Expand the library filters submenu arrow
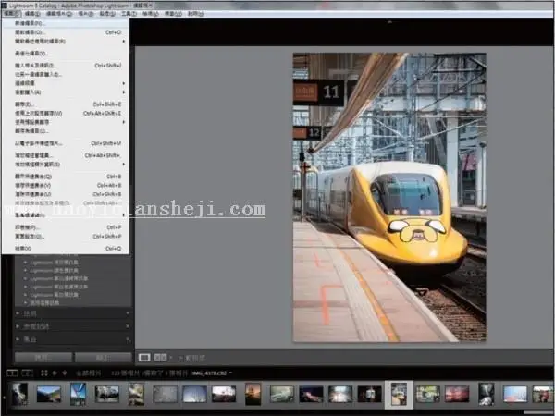Viewport: 555px width, 416px height. click(x=124, y=215)
